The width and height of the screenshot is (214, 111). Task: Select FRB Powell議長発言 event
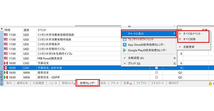click(x=50, y=58)
